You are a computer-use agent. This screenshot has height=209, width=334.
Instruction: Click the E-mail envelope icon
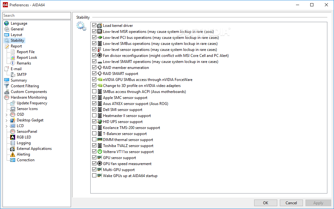[7, 69]
